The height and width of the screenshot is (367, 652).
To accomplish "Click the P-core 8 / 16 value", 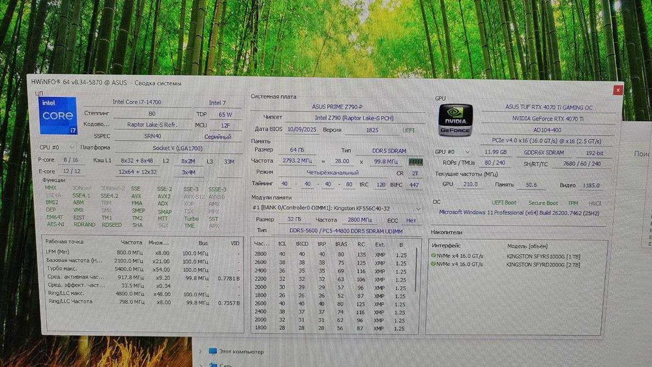I will click(71, 160).
